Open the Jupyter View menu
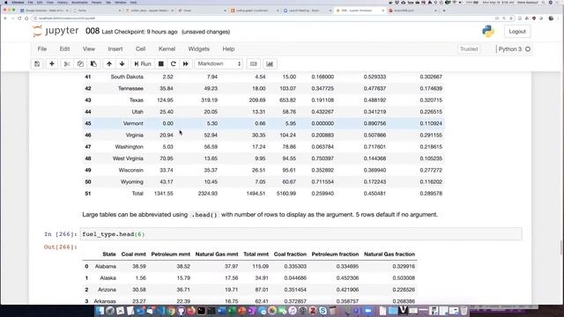The height and width of the screenshot is (317, 564). tap(89, 49)
